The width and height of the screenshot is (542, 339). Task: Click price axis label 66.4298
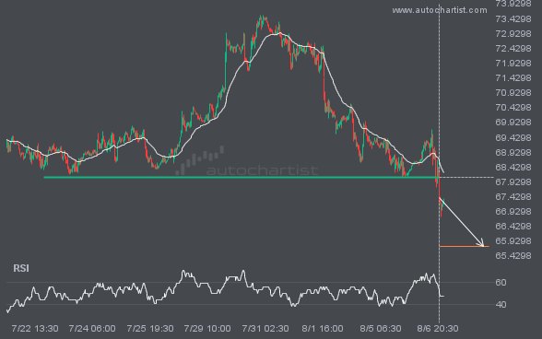pyautogui.click(x=513, y=227)
